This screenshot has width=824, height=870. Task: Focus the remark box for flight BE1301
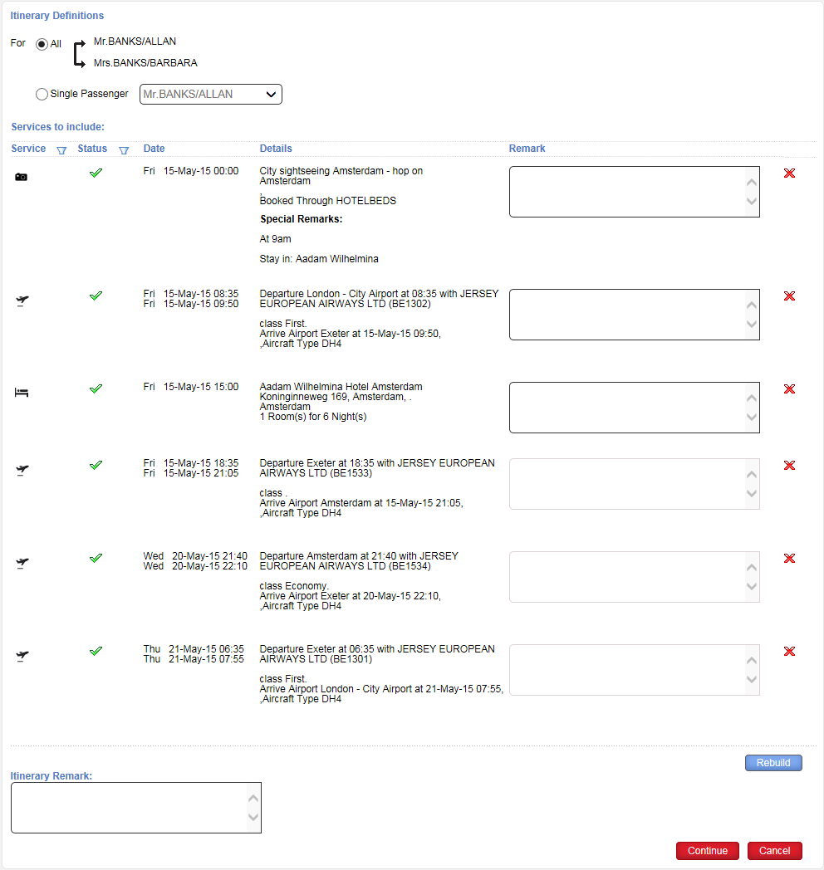[634, 670]
